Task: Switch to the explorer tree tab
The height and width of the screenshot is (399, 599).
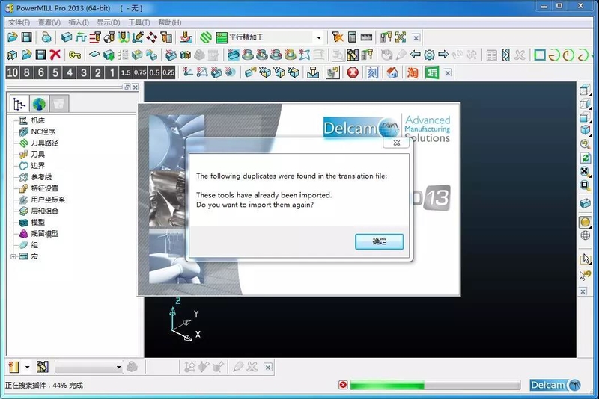Action: (19, 104)
